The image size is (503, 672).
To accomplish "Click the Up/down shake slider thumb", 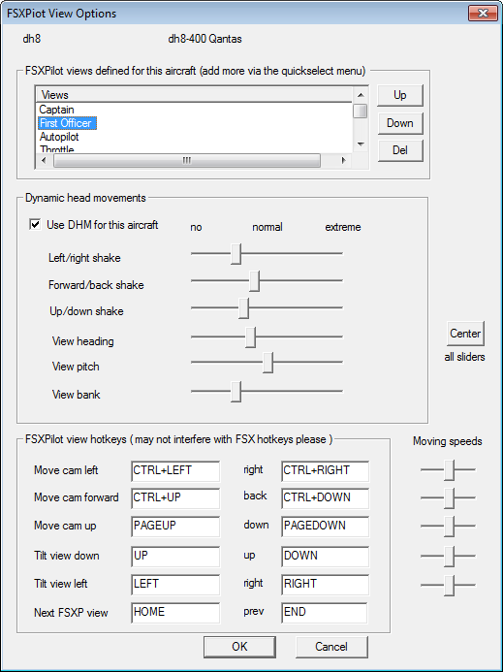I will (244, 308).
